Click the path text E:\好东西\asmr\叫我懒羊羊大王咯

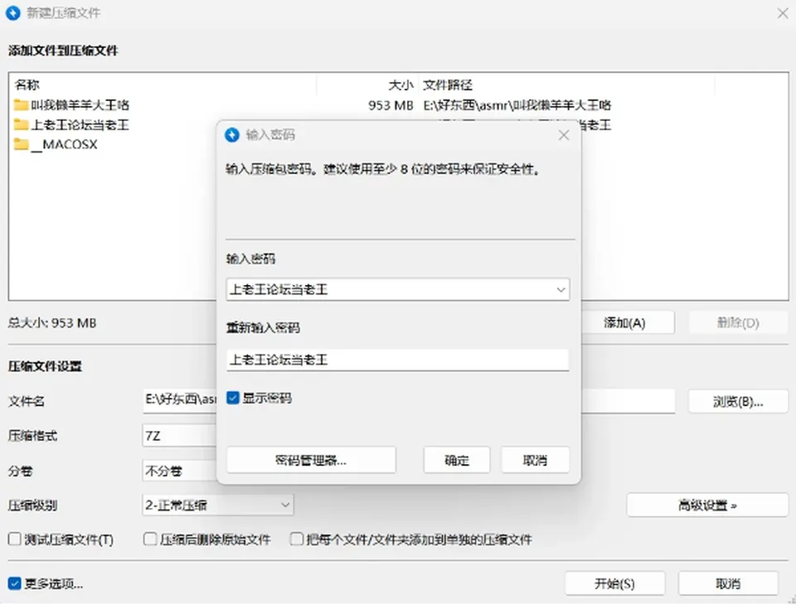(x=517, y=105)
